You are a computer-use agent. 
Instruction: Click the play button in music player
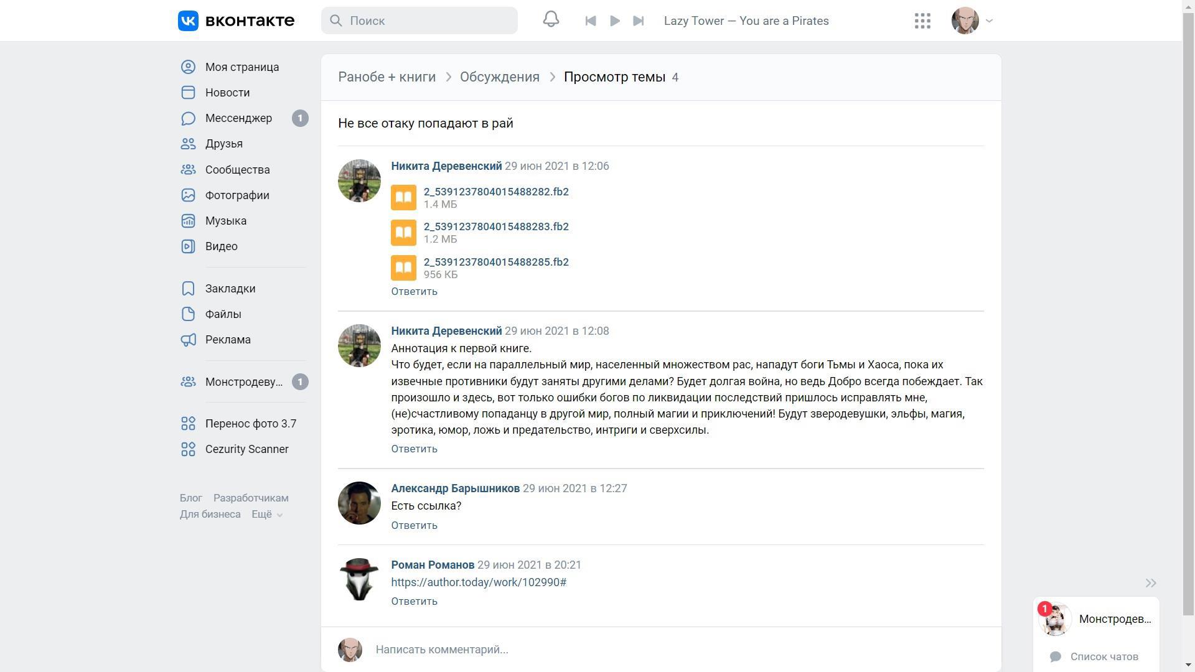615,21
